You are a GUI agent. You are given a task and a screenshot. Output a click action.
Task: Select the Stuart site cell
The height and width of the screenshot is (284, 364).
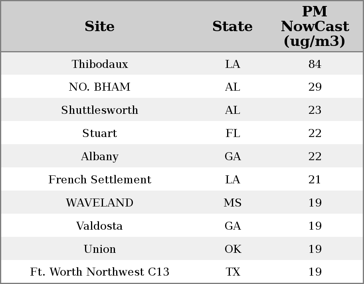[99, 133]
